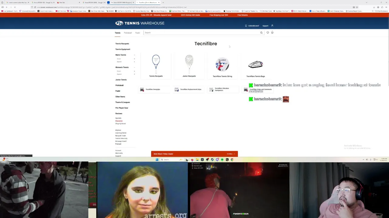This screenshot has height=218, width=389.
Task: Collapse the Women's Tennis section
Action: point(134,67)
